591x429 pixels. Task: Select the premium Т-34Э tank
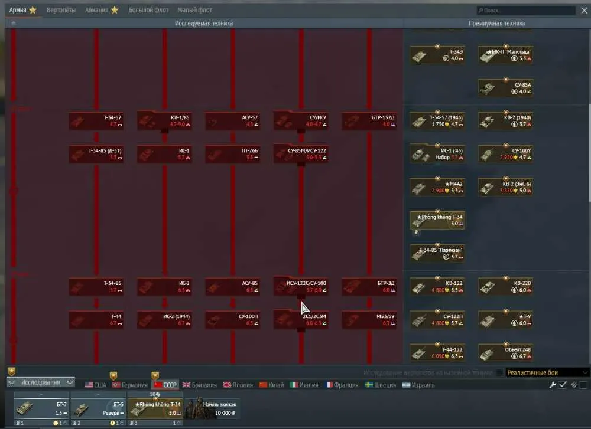[437, 55]
